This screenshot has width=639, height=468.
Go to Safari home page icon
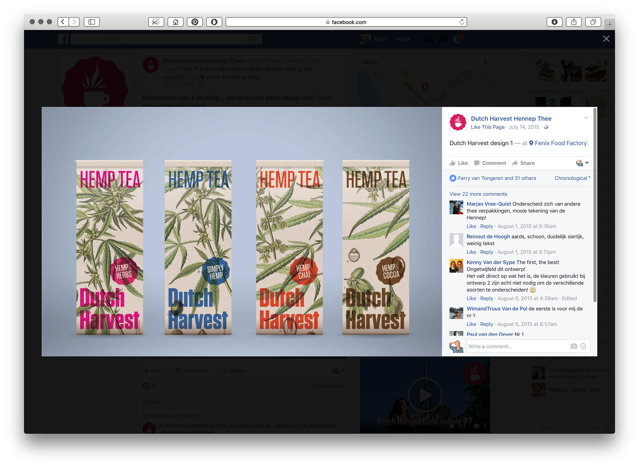pyautogui.click(x=175, y=22)
